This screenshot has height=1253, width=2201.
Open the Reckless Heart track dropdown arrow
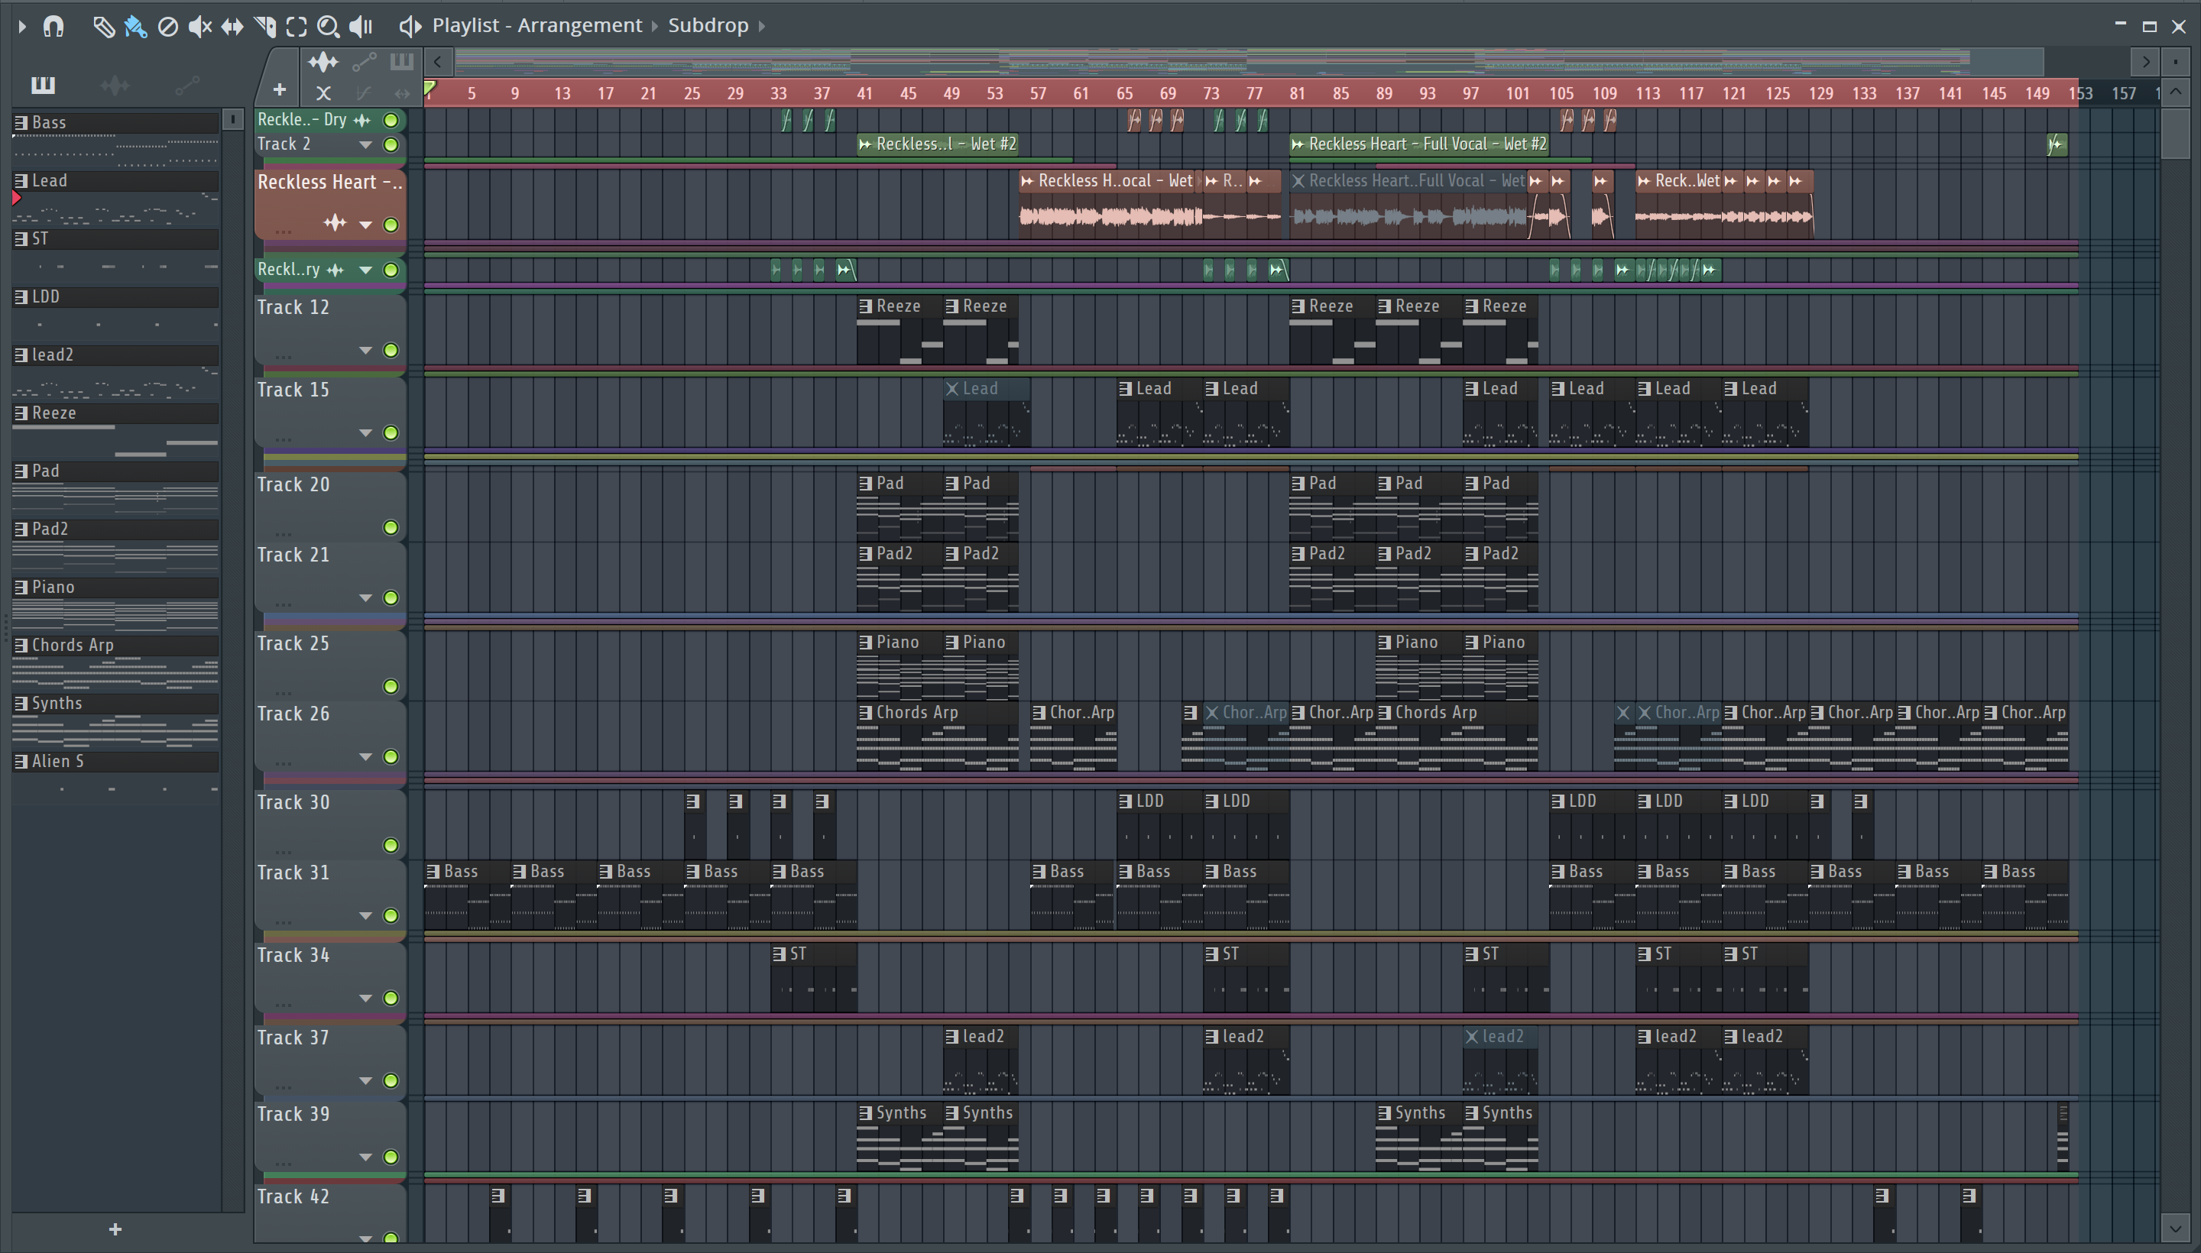pyautogui.click(x=366, y=225)
